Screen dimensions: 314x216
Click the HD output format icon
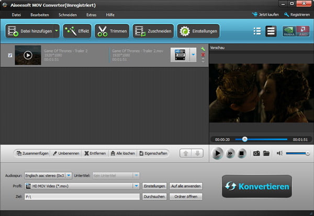180,55
